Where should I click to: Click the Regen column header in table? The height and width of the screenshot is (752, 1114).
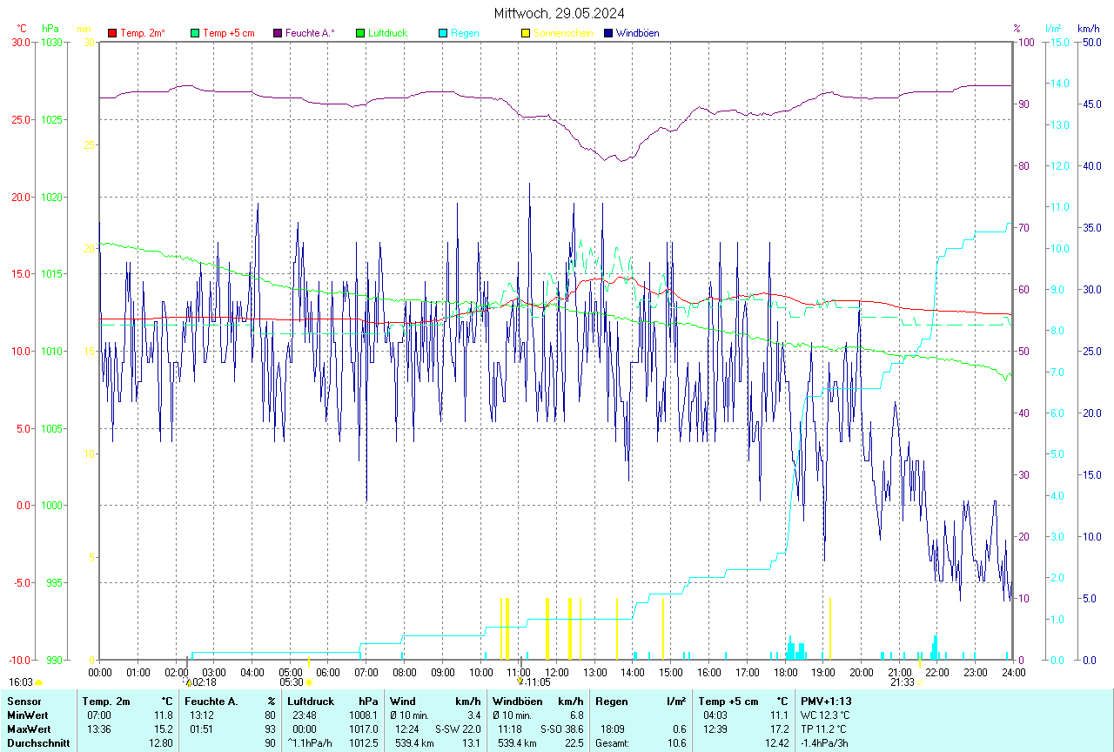tap(612, 701)
